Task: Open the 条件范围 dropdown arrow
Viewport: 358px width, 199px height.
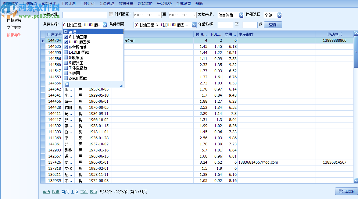Action: [x=194, y=25]
